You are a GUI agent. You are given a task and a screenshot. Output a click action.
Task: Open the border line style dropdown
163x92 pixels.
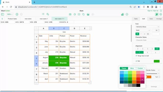pyautogui.click(x=153, y=74)
